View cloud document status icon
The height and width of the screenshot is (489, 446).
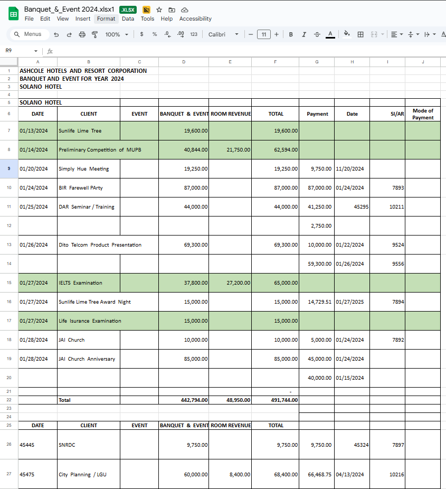[x=185, y=10]
